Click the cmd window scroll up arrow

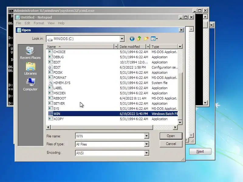pyautogui.click(x=205, y=17)
